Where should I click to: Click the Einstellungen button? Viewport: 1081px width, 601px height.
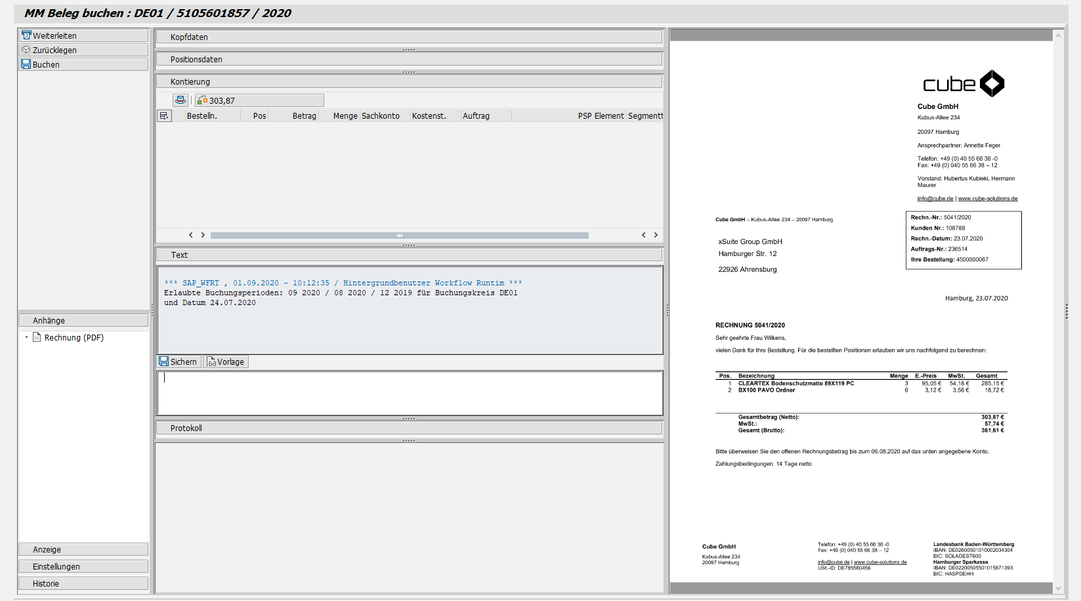point(83,566)
